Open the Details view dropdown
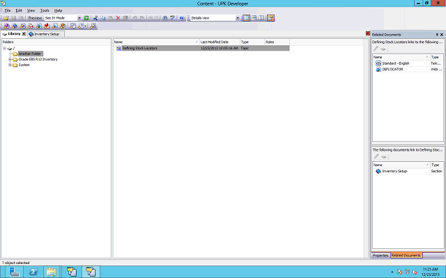This screenshot has height=278, width=446. [x=238, y=18]
